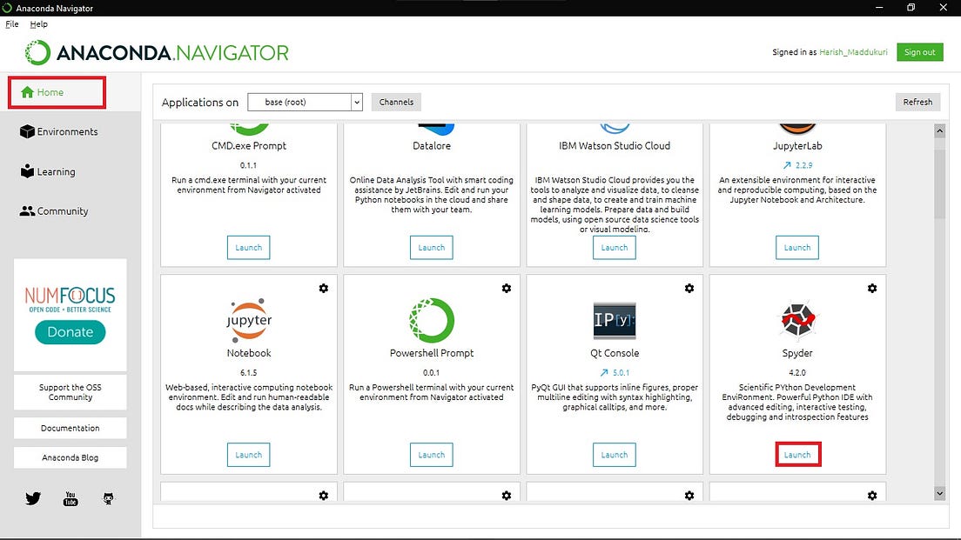961x540 pixels.
Task: Click the Powershell Prompt 0.0.1 version text
Action: pos(432,372)
